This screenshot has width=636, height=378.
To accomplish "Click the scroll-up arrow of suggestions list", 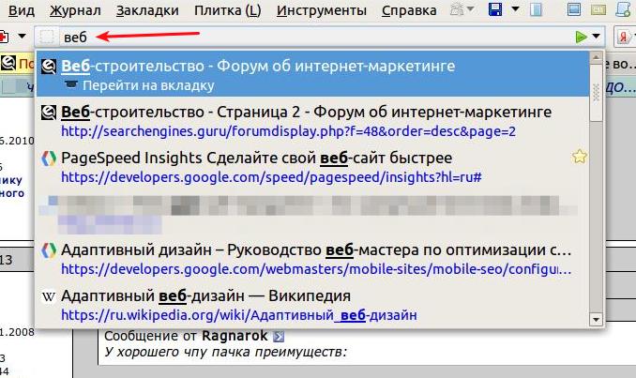I will click(596, 58).
